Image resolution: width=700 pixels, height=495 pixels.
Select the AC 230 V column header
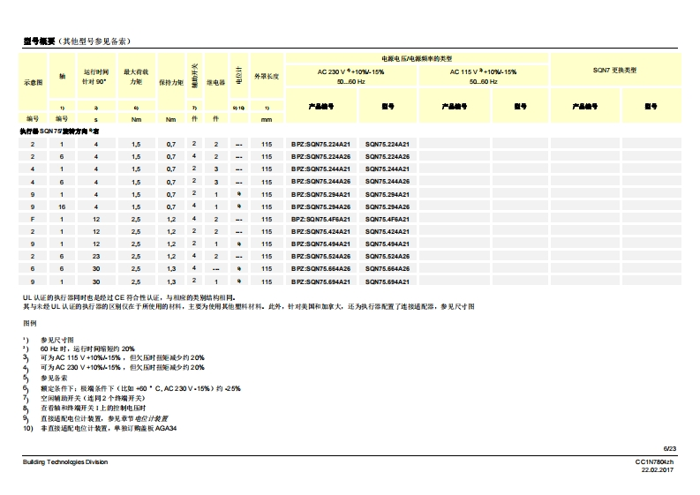point(350,71)
